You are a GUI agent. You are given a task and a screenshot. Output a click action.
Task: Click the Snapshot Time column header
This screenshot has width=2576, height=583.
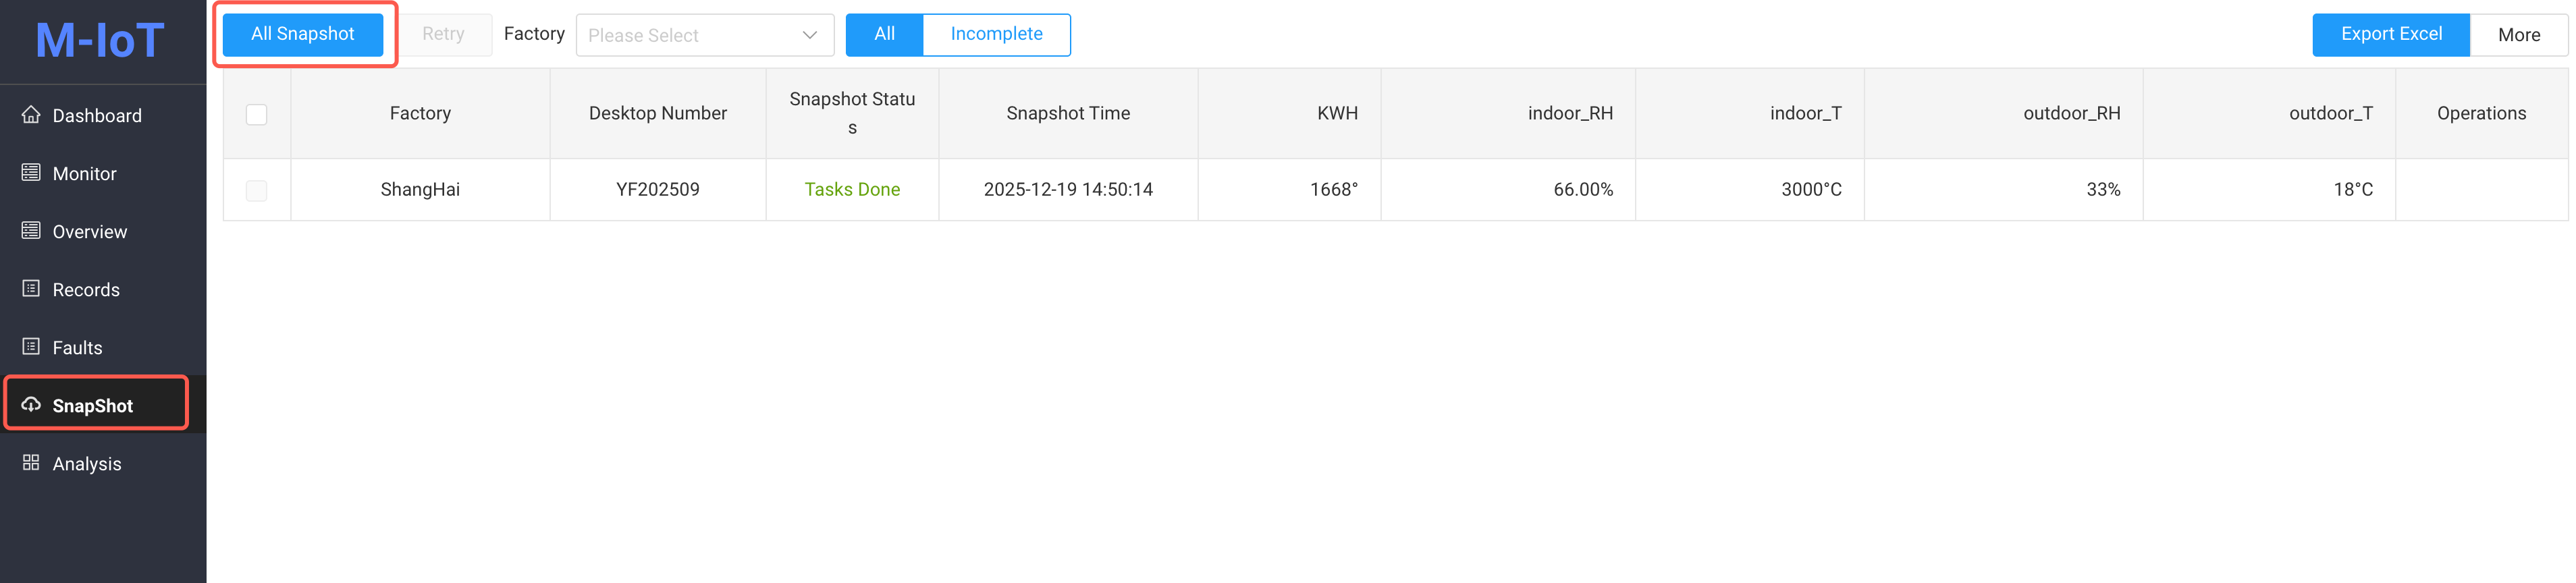coord(1068,114)
